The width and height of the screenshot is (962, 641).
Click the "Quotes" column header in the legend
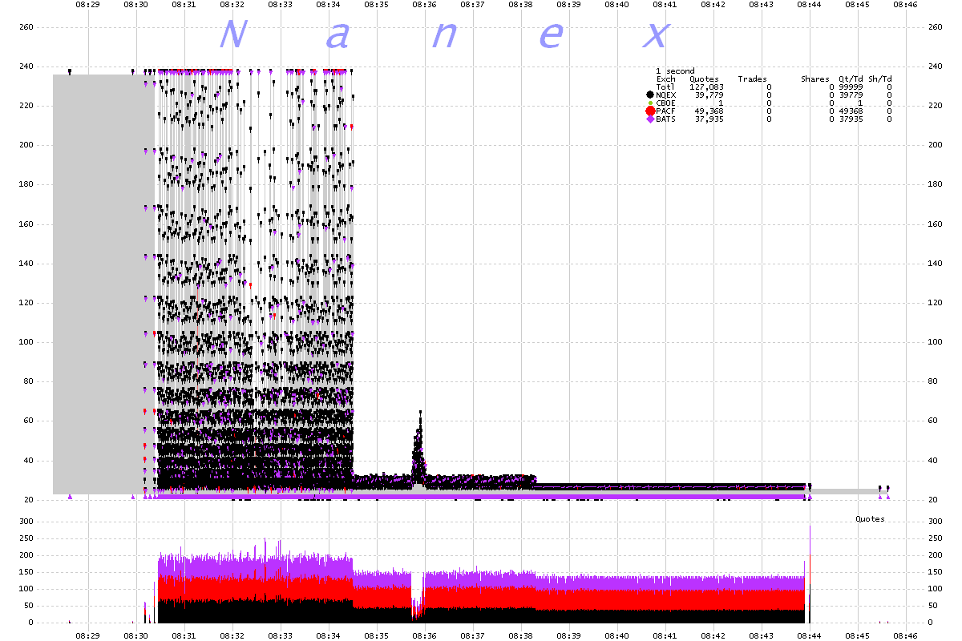(705, 79)
